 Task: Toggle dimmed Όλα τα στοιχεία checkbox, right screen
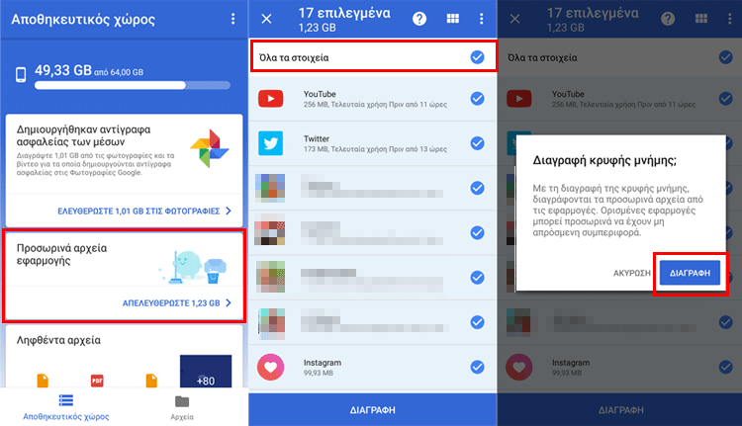[x=726, y=57]
